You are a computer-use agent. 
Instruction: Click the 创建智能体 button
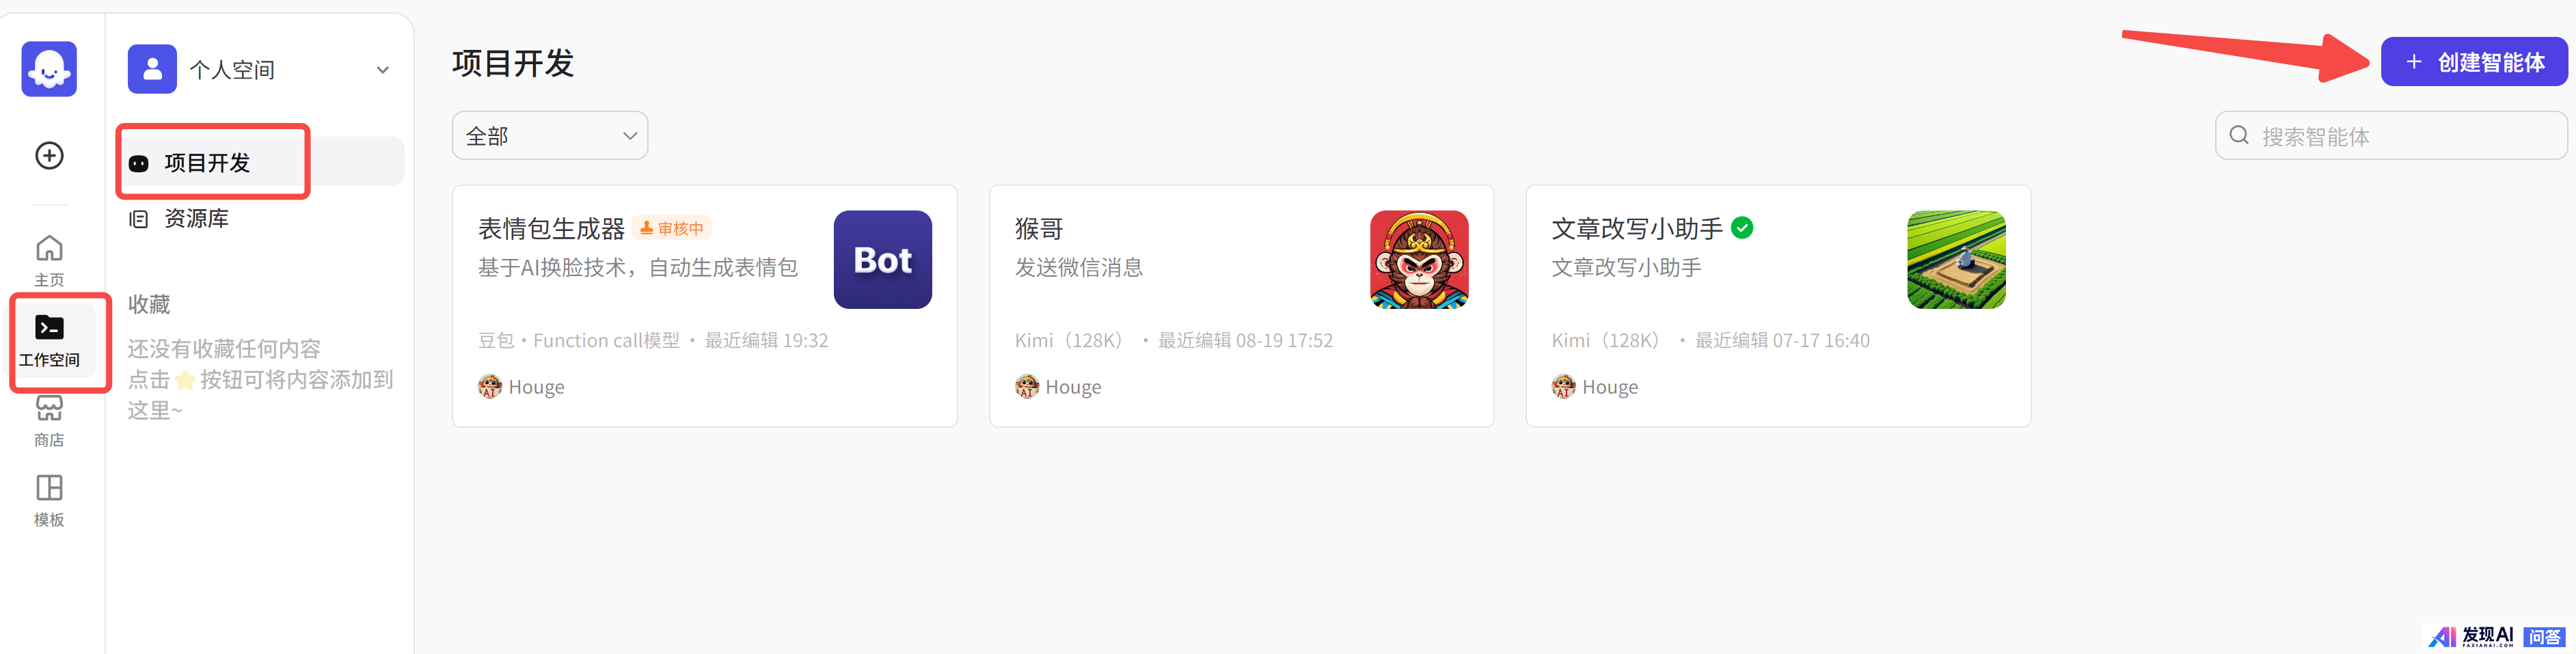click(2473, 62)
